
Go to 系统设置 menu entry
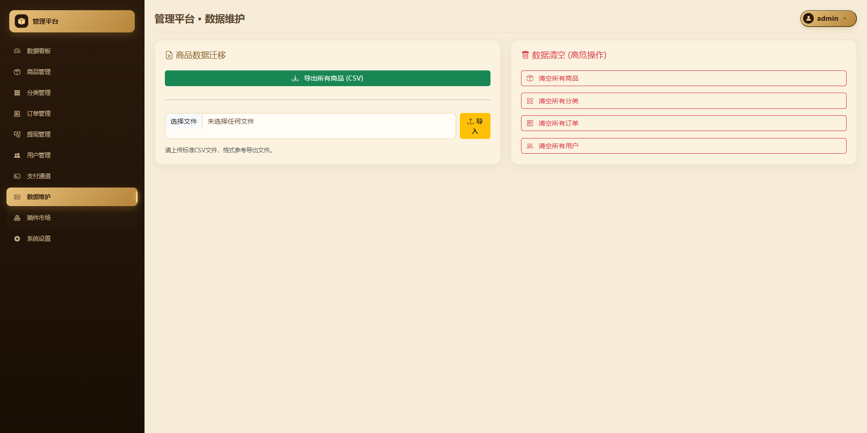pos(72,238)
